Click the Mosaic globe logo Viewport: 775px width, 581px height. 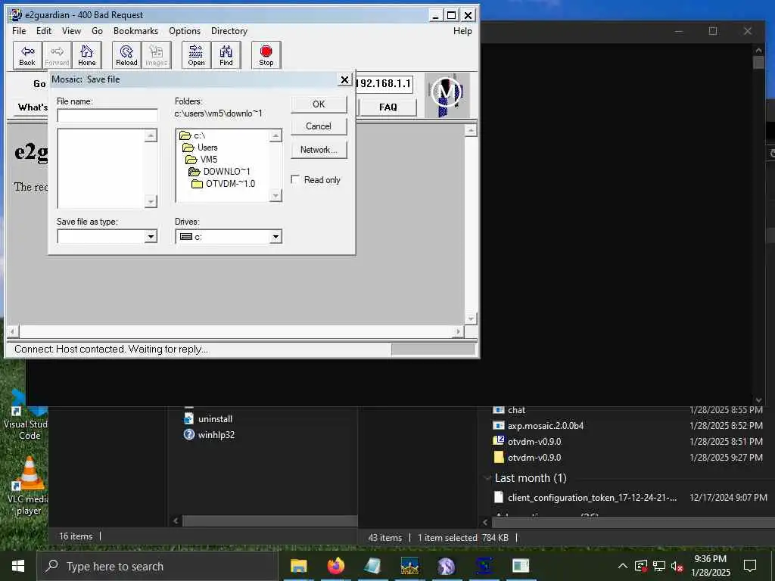coord(447,95)
